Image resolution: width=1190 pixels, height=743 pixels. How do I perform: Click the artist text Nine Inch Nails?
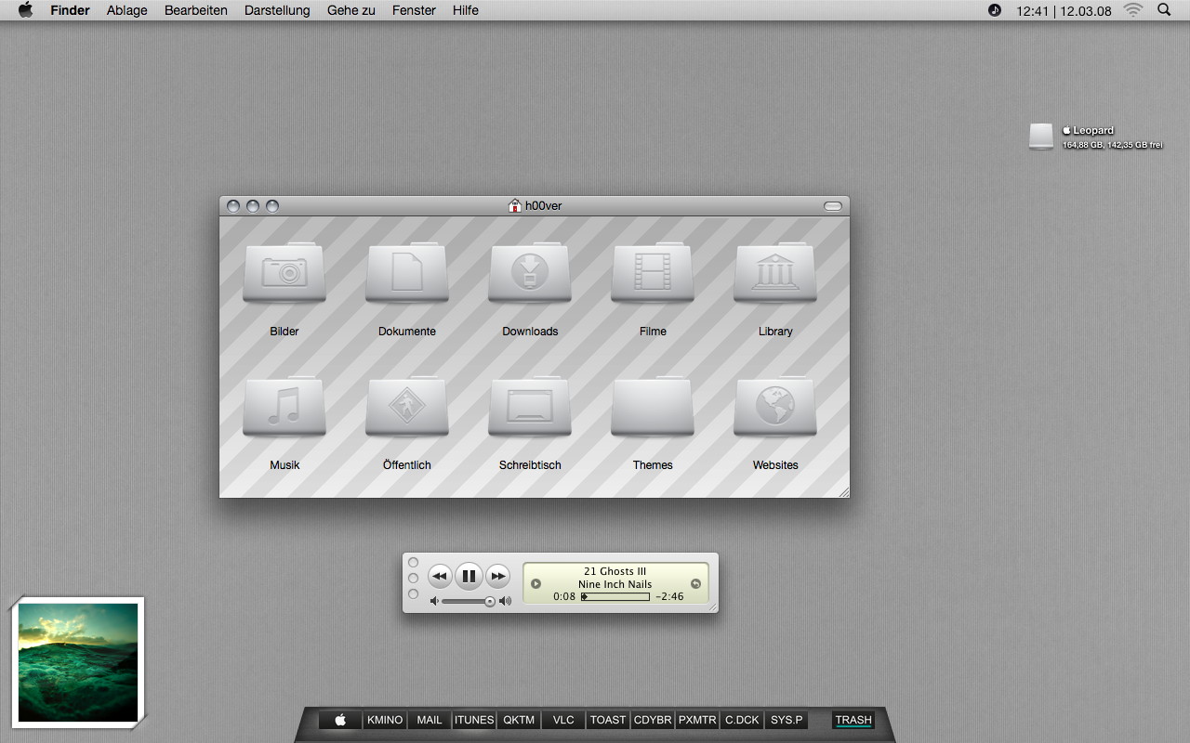click(x=615, y=584)
